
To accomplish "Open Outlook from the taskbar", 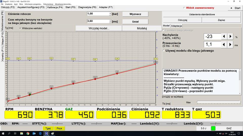I will [34, 133].
